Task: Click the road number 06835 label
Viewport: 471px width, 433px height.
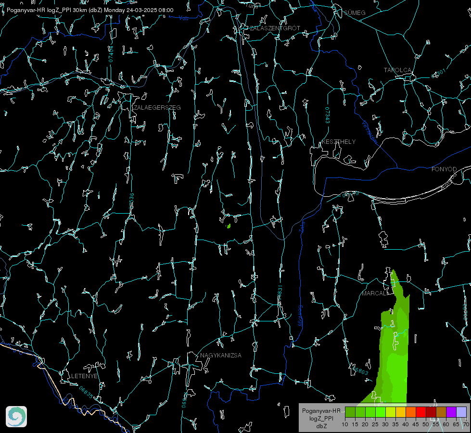Action: 86,392
